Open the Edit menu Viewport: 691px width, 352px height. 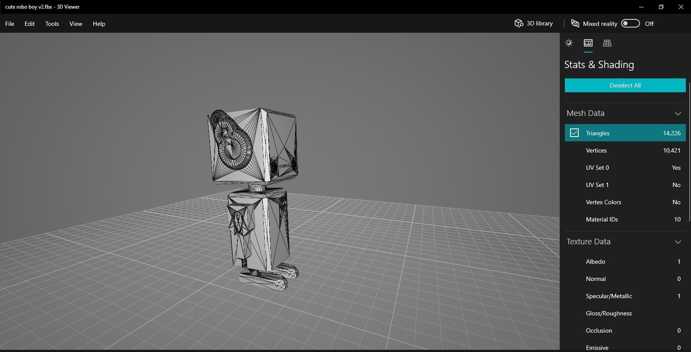(x=29, y=24)
